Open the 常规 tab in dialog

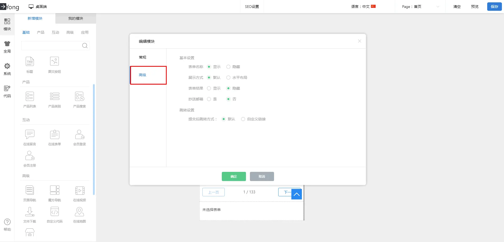point(143,57)
